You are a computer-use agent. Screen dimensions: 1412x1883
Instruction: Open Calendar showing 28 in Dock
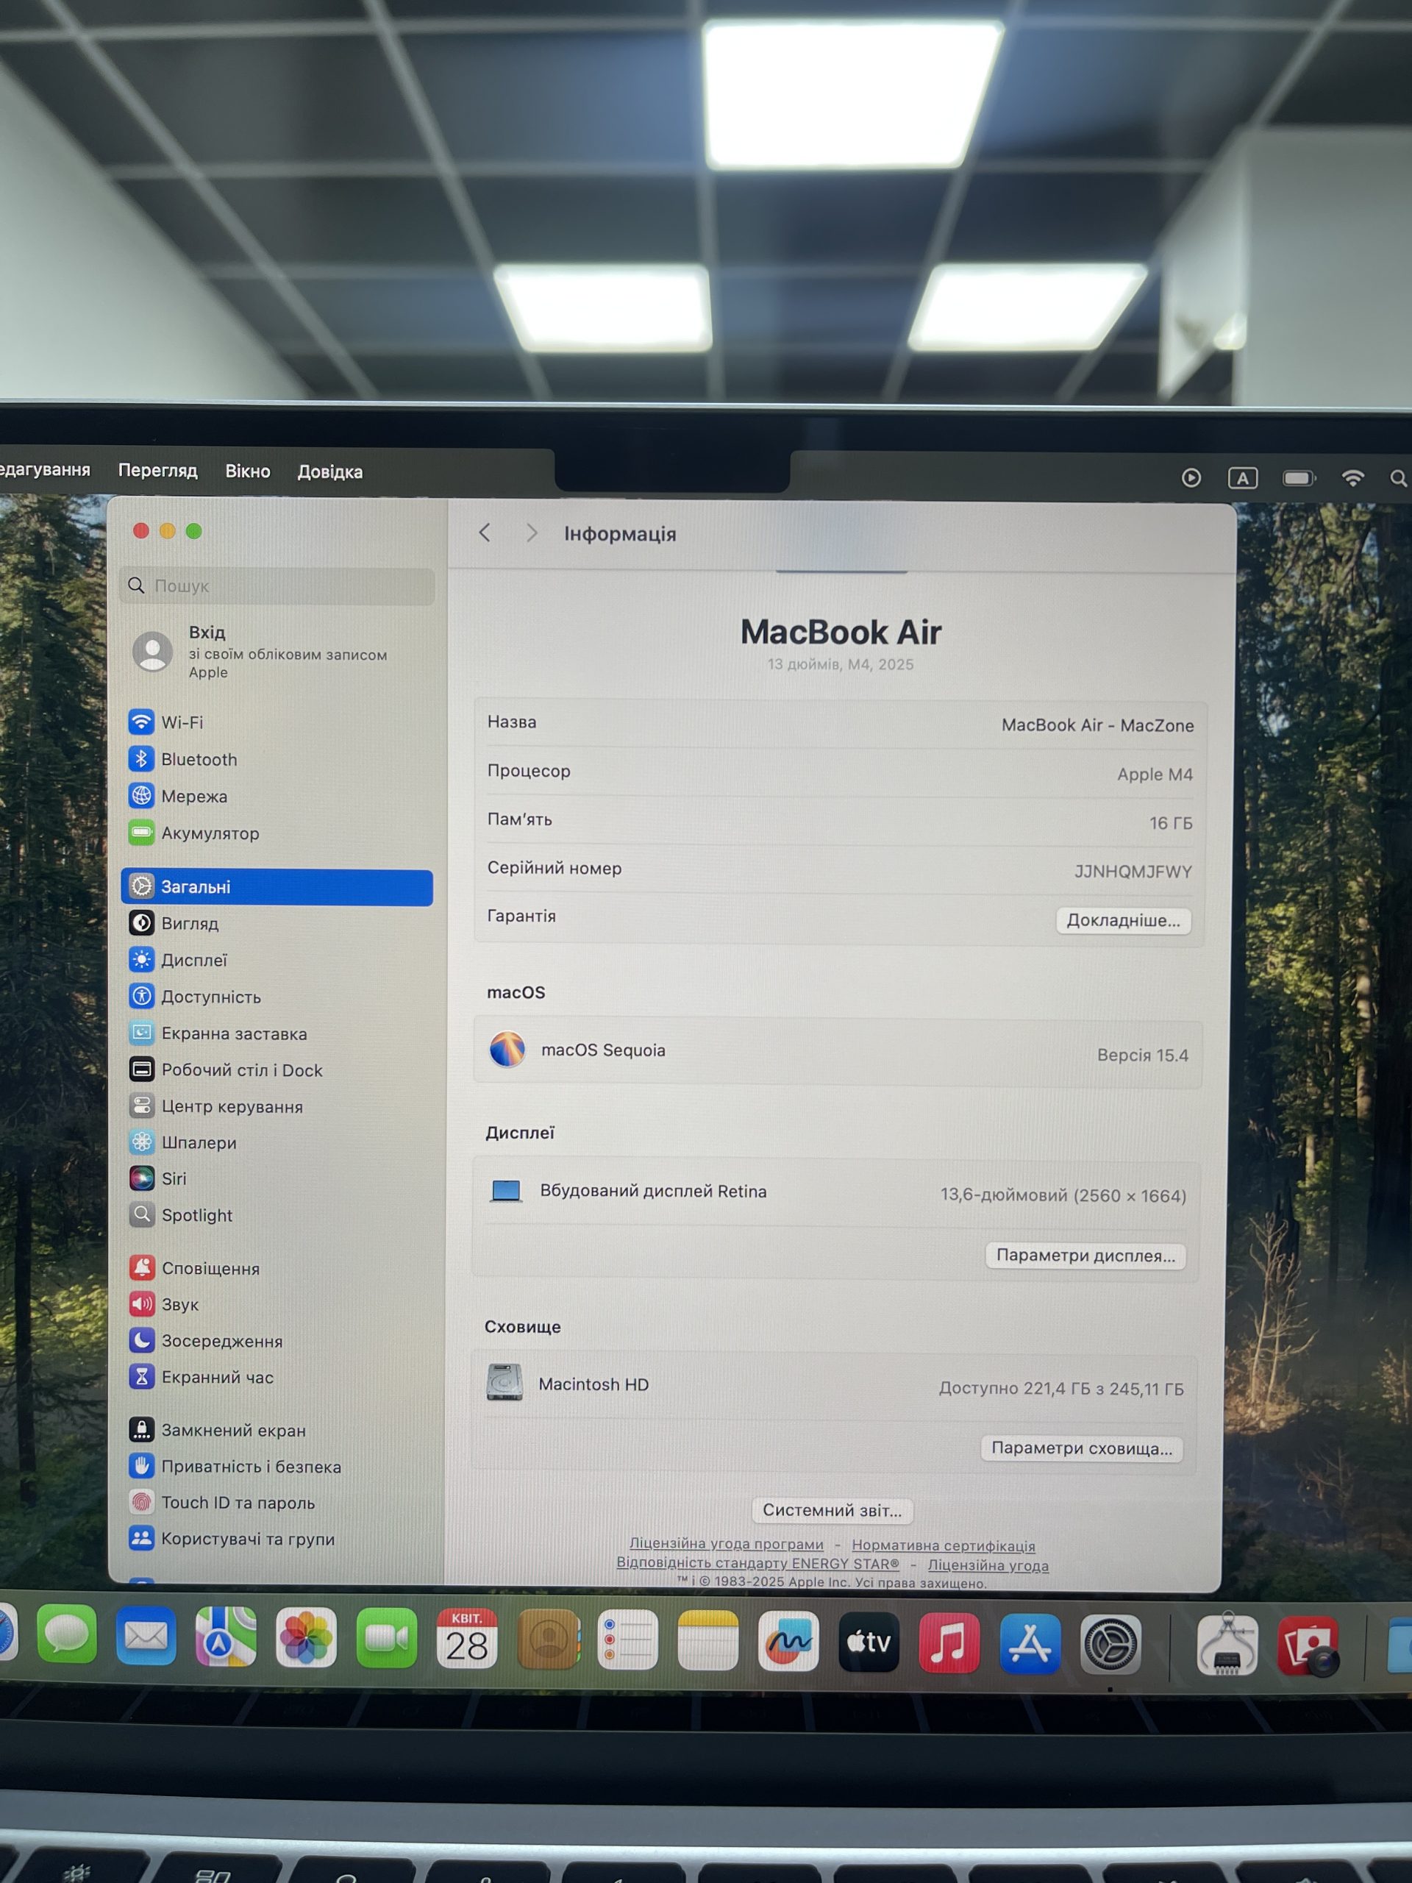(466, 1639)
